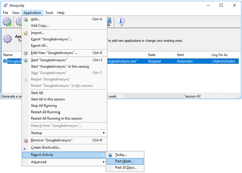The height and width of the screenshot is (173, 242).
Task: Click the Add Application toolbar gear icon
Action: (x=7, y=22)
